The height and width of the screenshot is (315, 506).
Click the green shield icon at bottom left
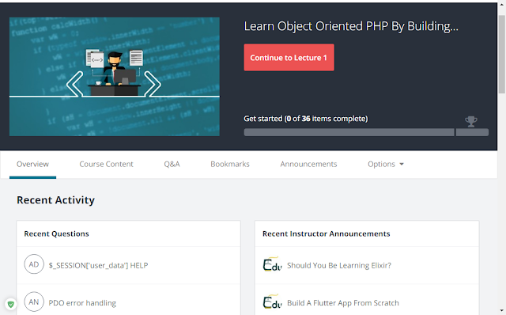tap(11, 304)
